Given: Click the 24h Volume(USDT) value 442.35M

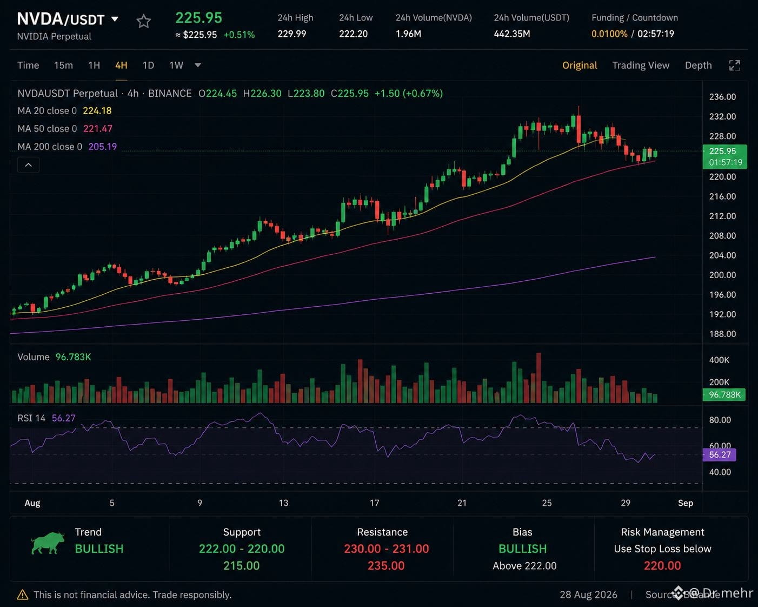Looking at the screenshot, I should pos(512,34).
